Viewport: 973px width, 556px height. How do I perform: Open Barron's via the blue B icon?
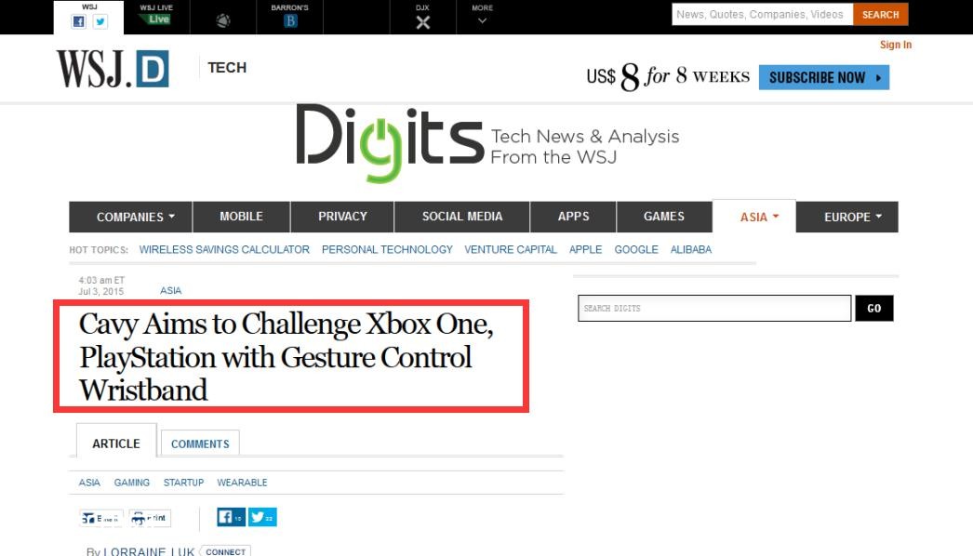290,21
